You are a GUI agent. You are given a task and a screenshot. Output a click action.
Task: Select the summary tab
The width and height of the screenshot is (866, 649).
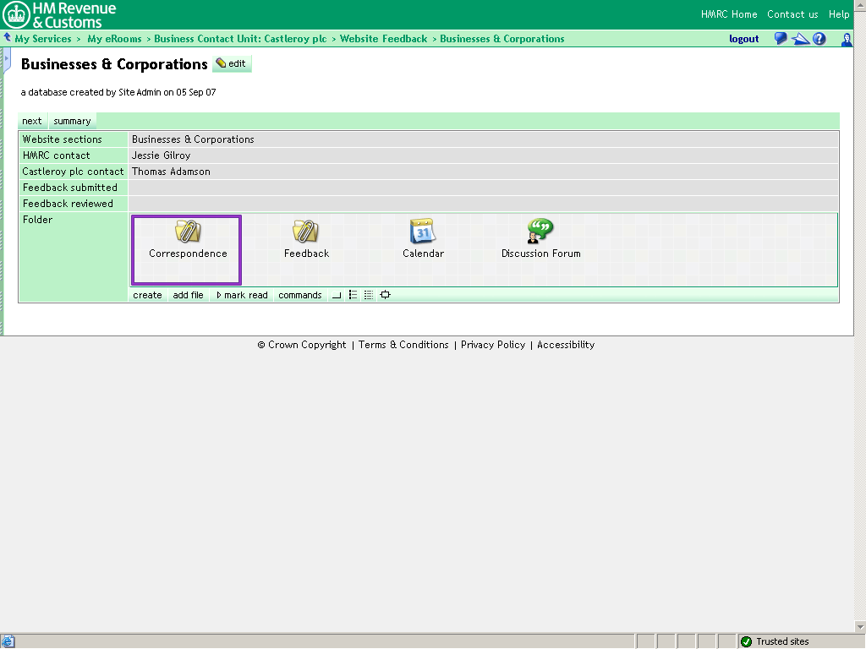(x=72, y=121)
